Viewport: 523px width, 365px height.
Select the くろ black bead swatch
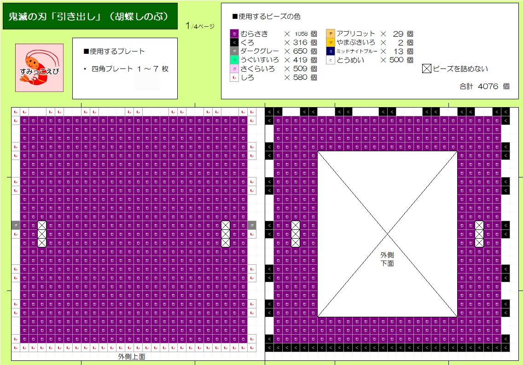[234, 42]
